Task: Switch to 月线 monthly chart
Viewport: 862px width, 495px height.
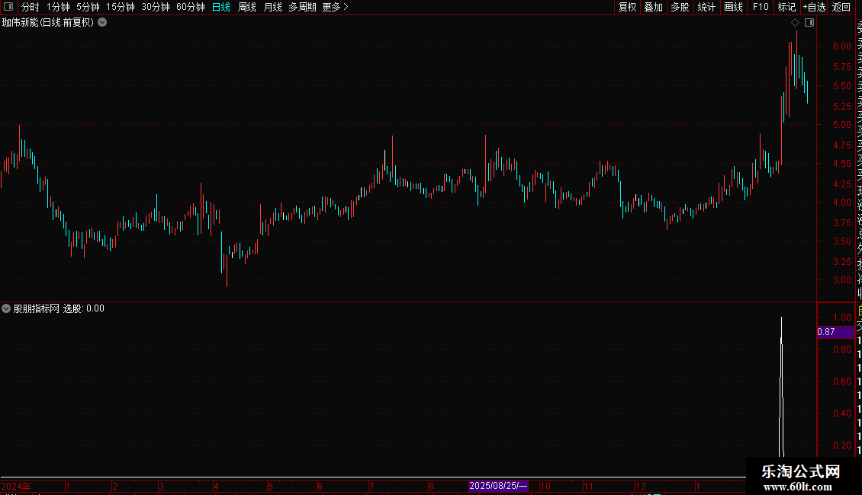Action: 272,7
